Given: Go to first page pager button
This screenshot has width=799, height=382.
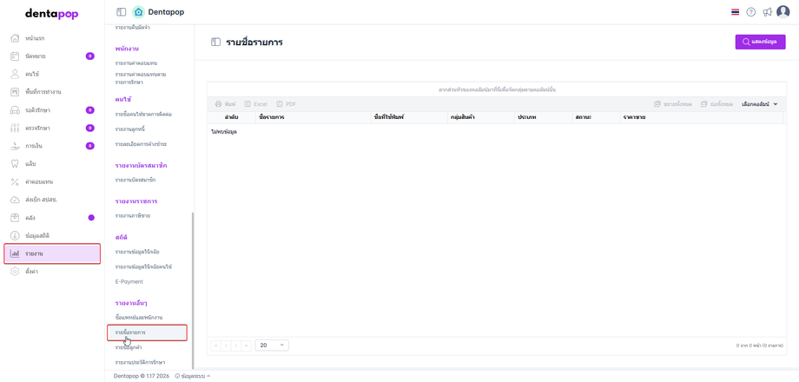Looking at the screenshot, I should coord(215,346).
